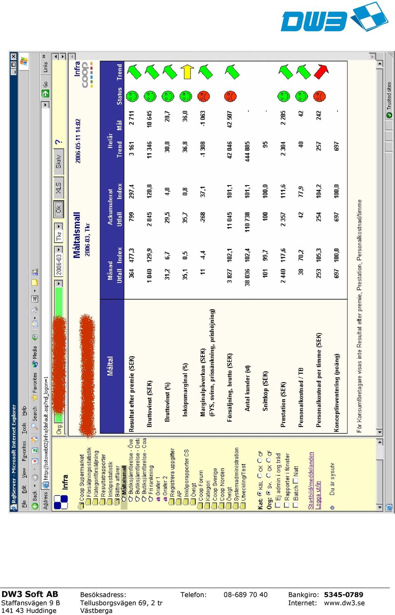Expand the Systemadministration folder
Viewport: 395px width, 615px height.
[x=236, y=505]
